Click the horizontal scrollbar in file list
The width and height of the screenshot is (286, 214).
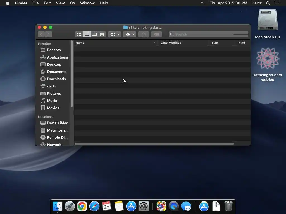point(154,144)
